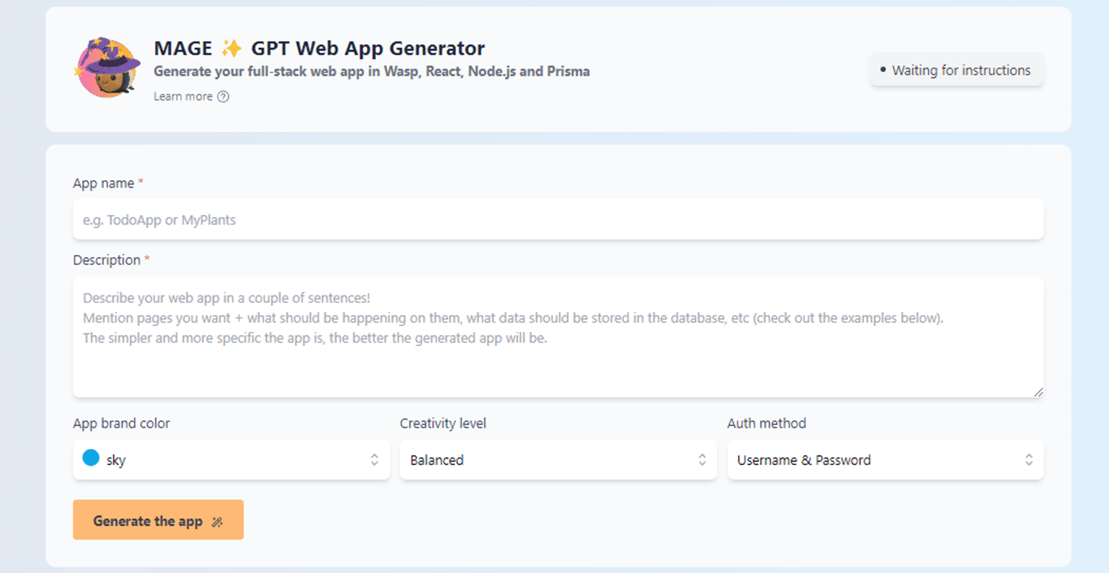Click chevron arrows on Balanced selector
The image size is (1109, 573).
click(702, 460)
